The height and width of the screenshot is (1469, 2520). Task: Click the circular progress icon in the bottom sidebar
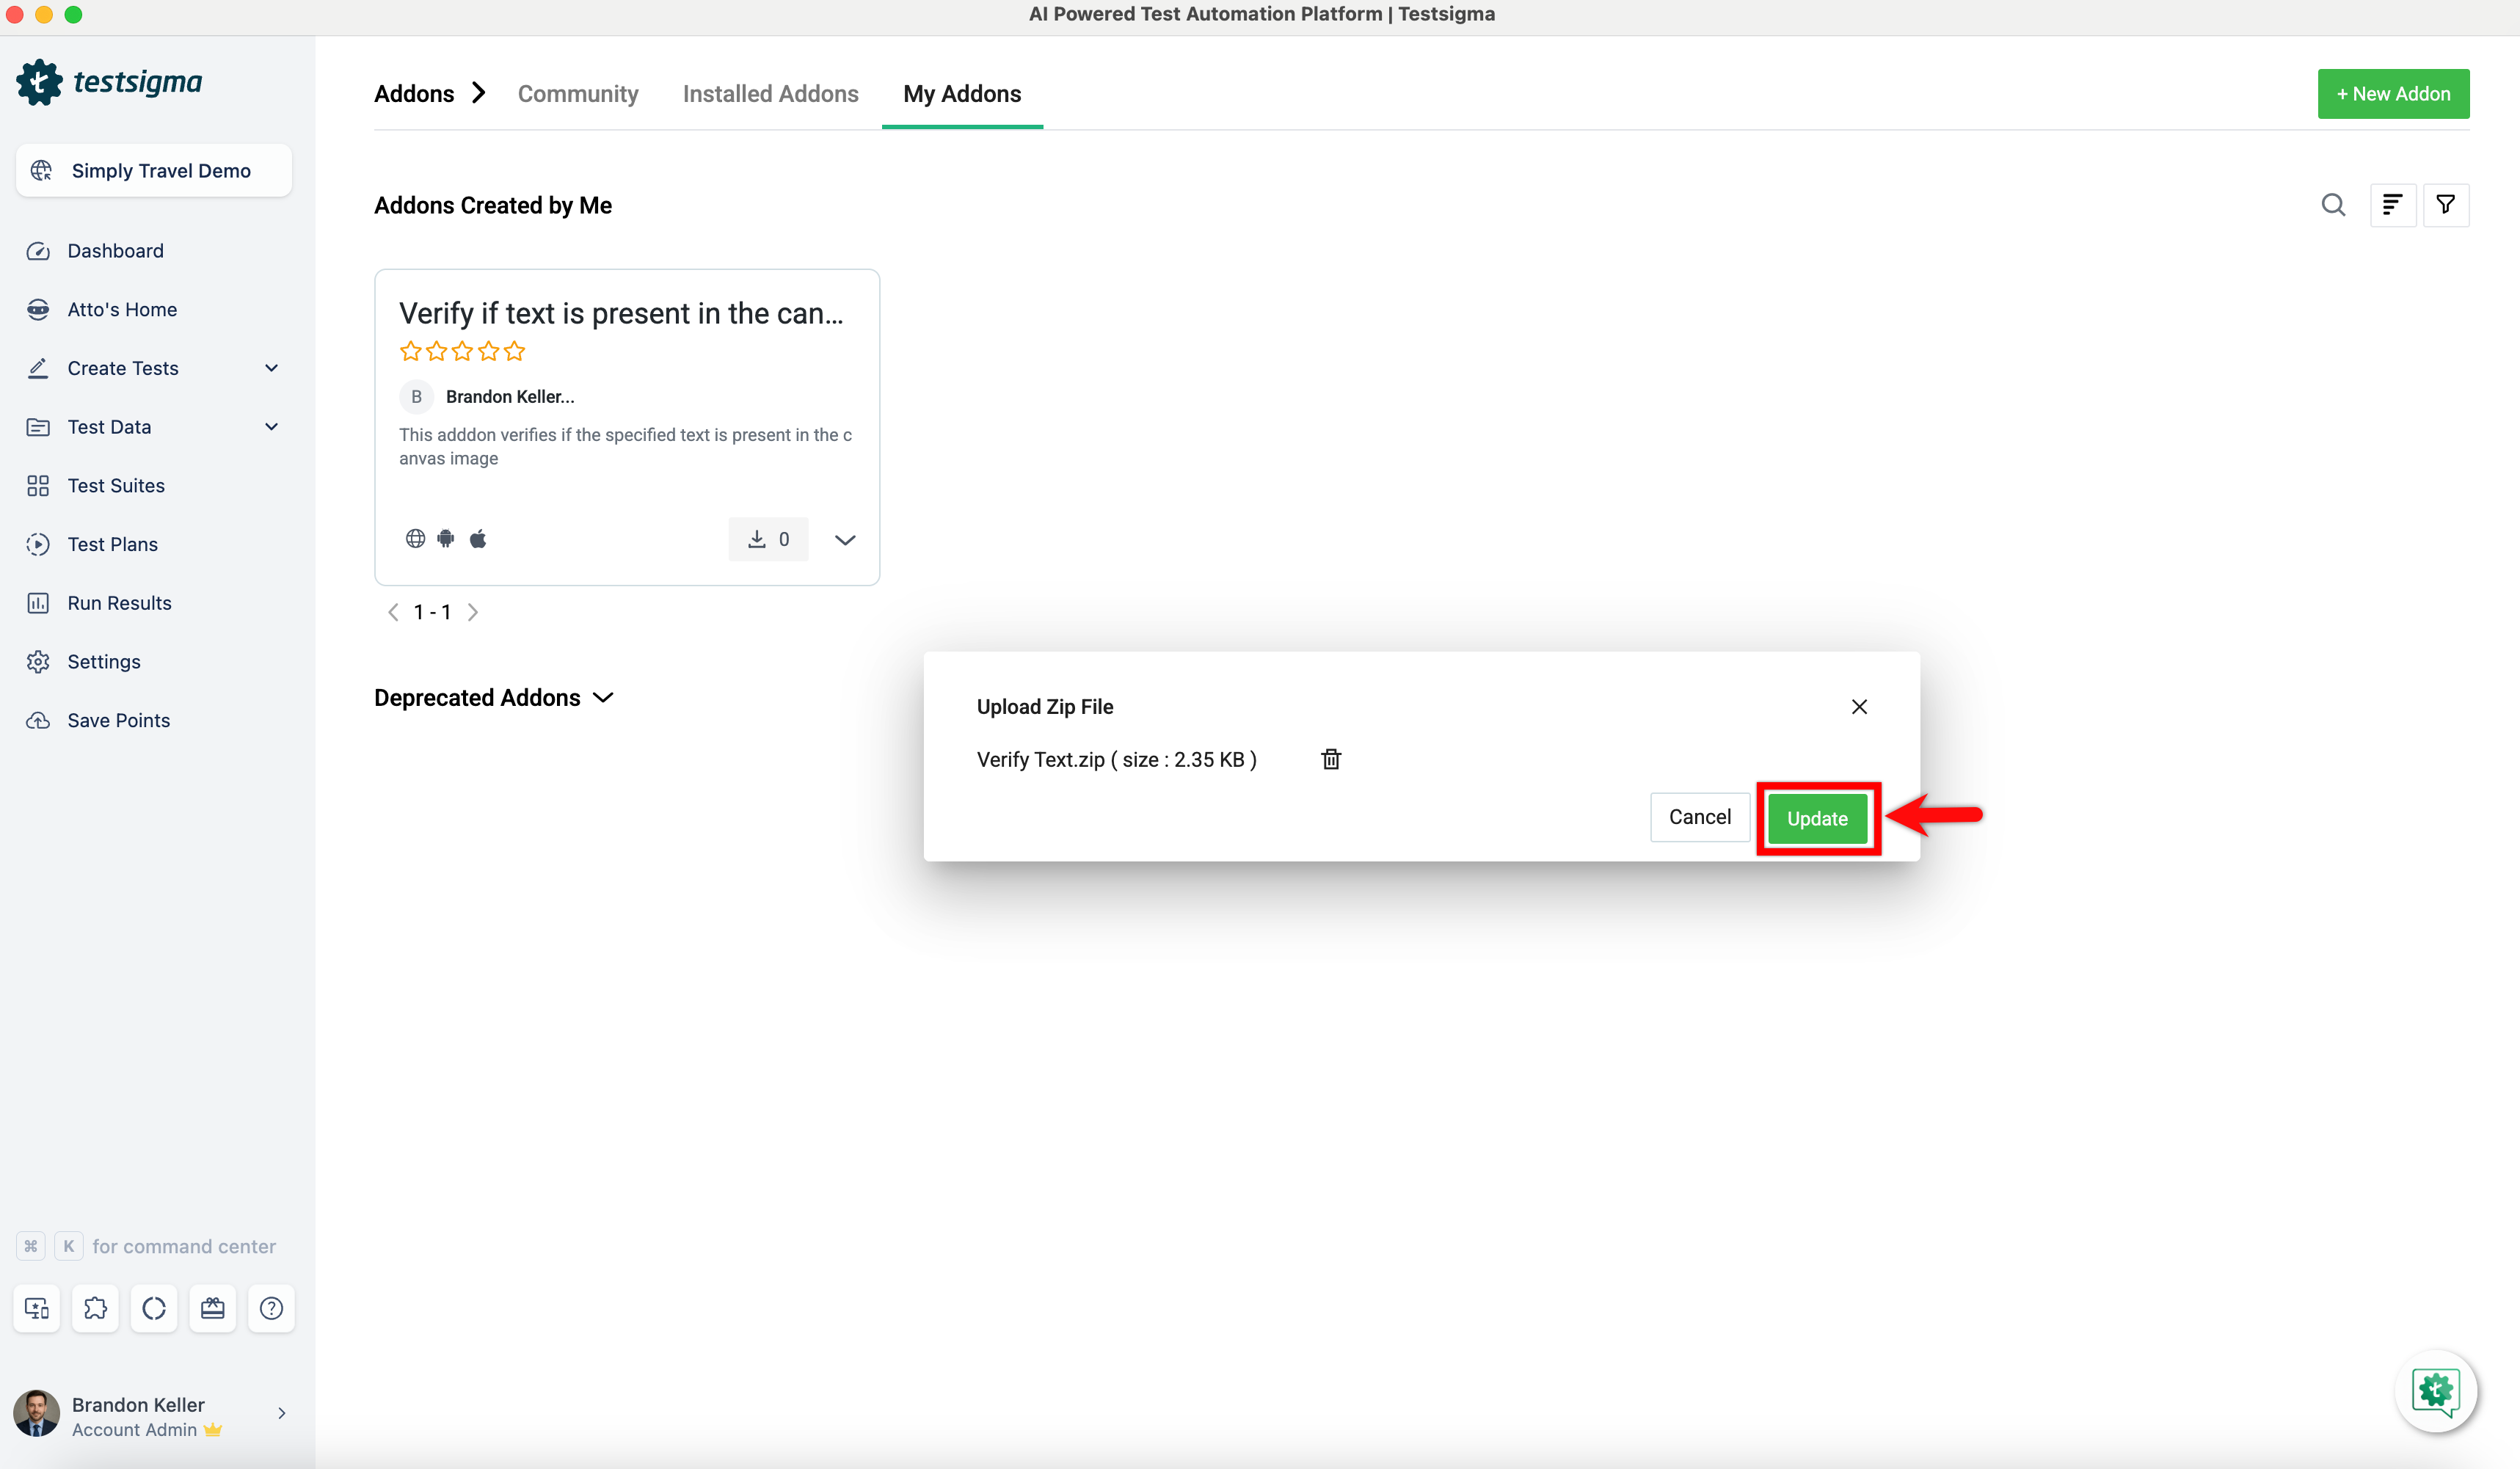154,1308
